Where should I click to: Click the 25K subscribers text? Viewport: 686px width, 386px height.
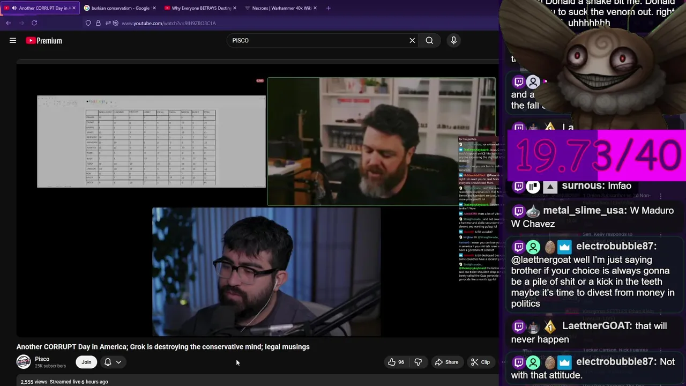click(50, 366)
